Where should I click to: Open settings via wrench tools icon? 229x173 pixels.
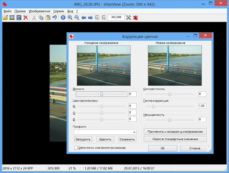[x=129, y=18]
